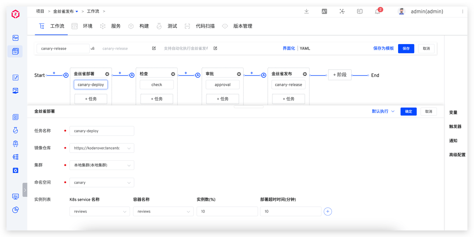Click the download icon in the top bar
474x237 pixels.
(x=306, y=11)
